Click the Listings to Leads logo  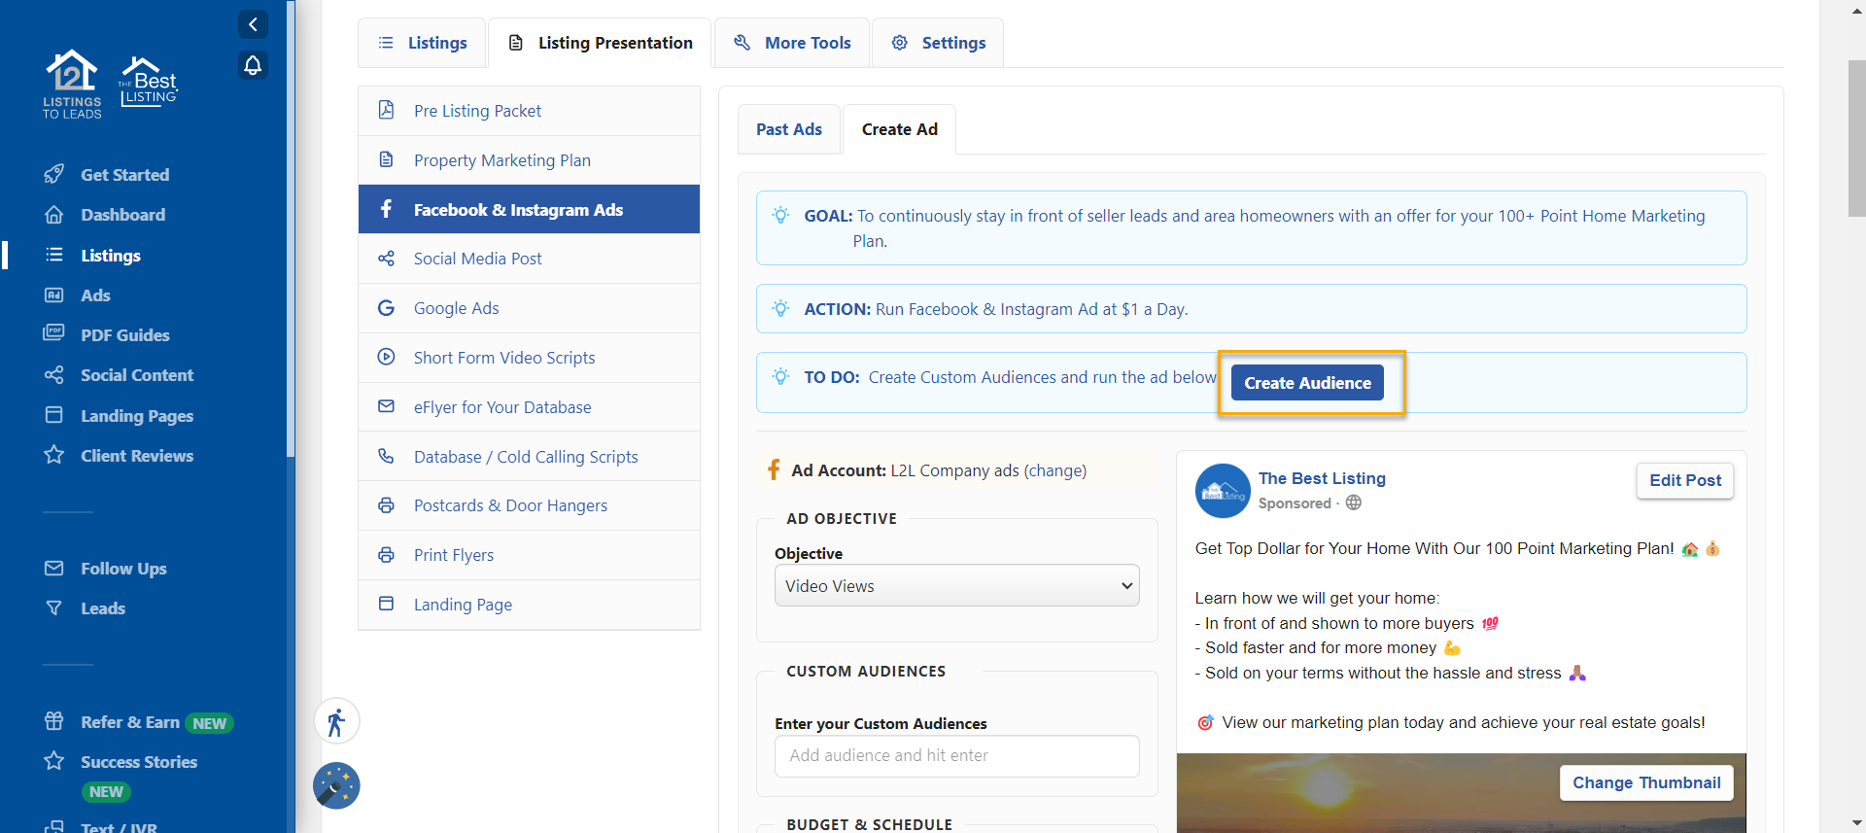(72, 85)
